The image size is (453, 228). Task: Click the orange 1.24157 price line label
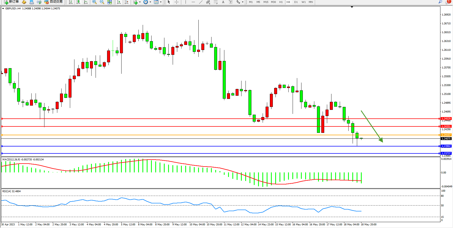pyautogui.click(x=446, y=135)
